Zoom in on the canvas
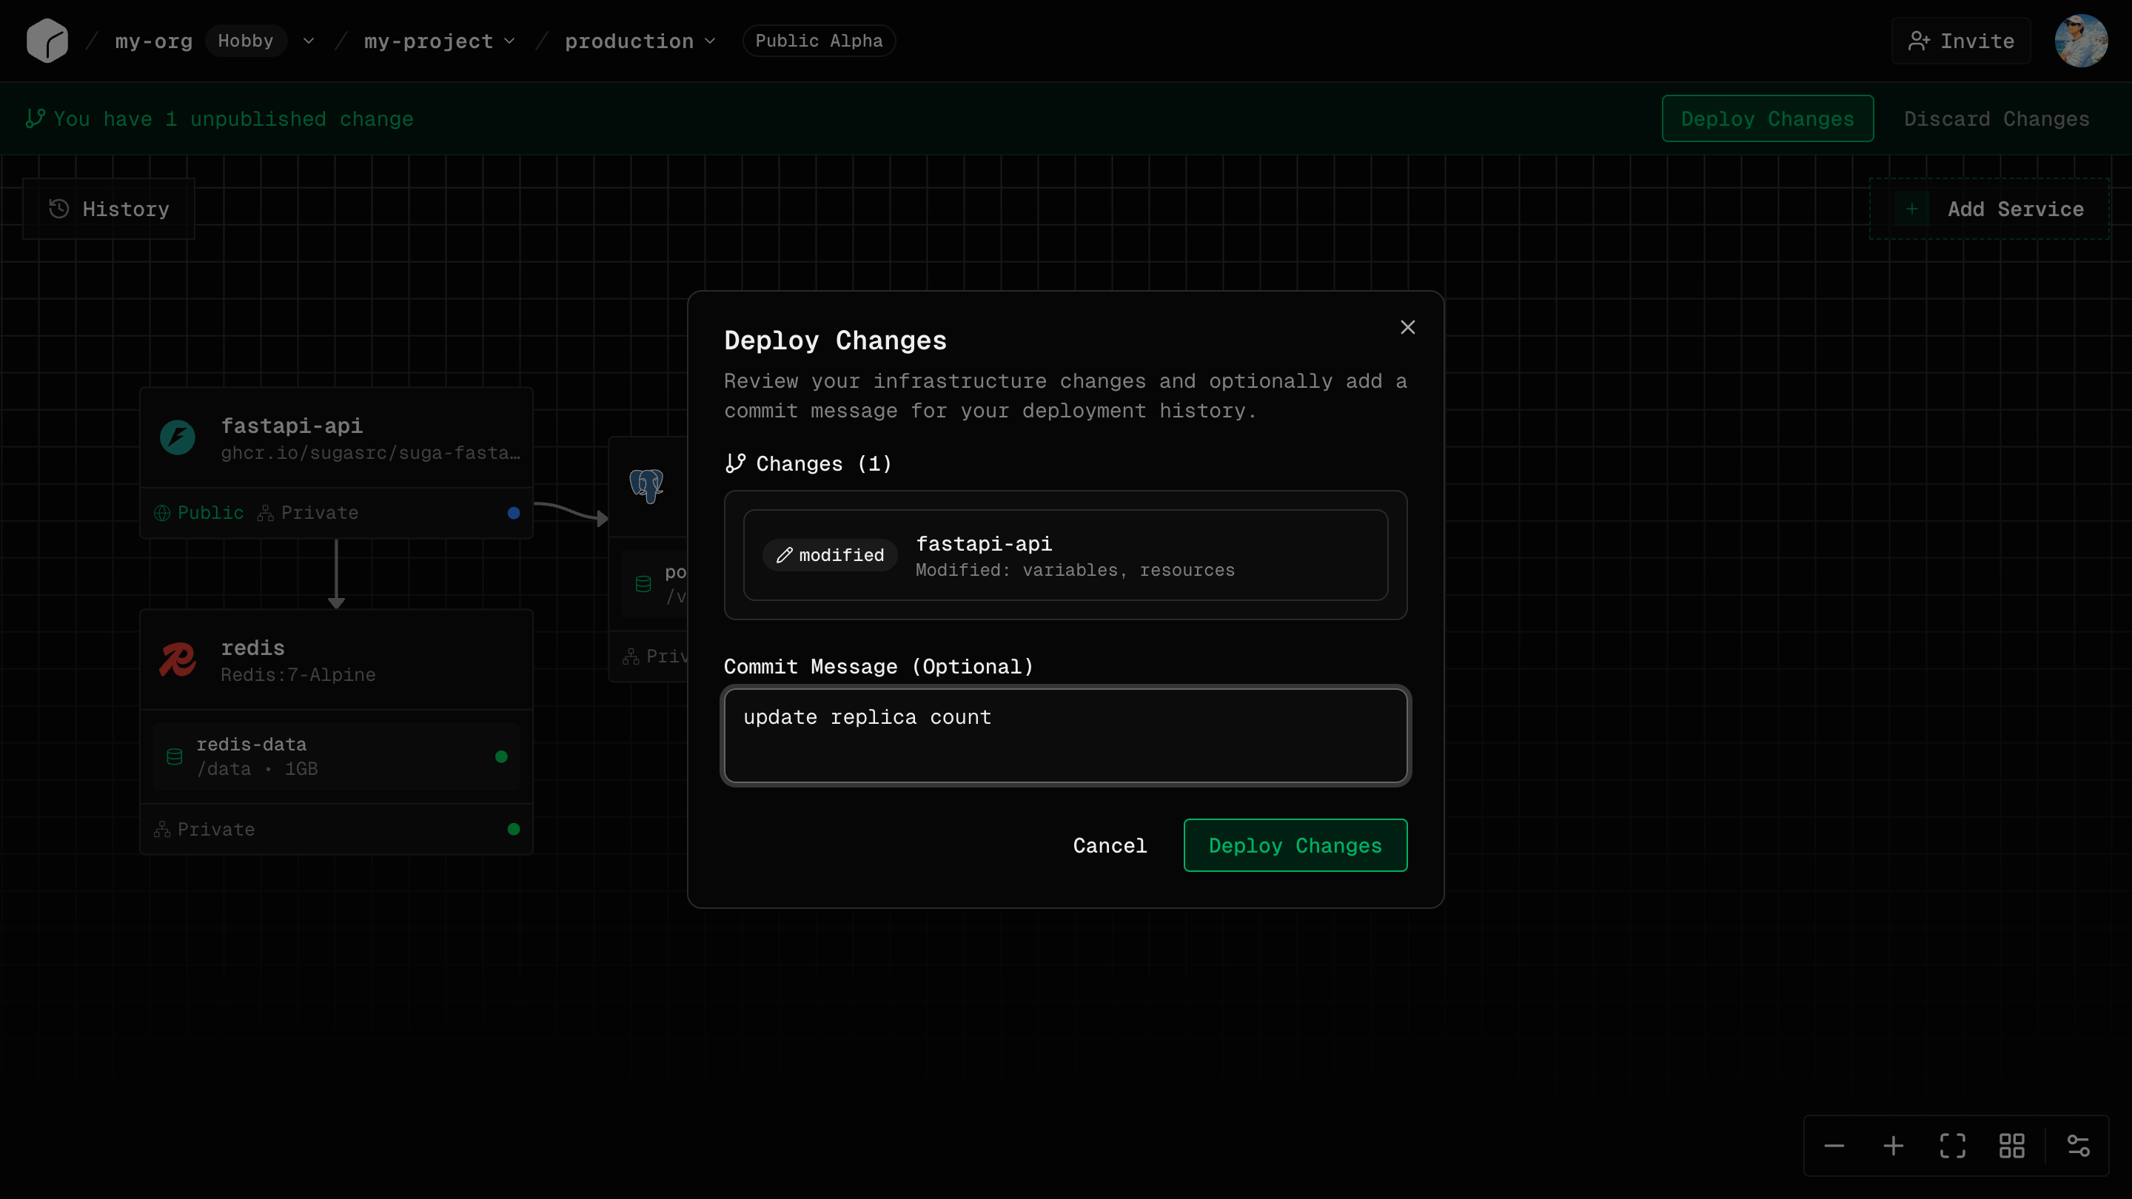The image size is (2132, 1199). pos(1893,1146)
